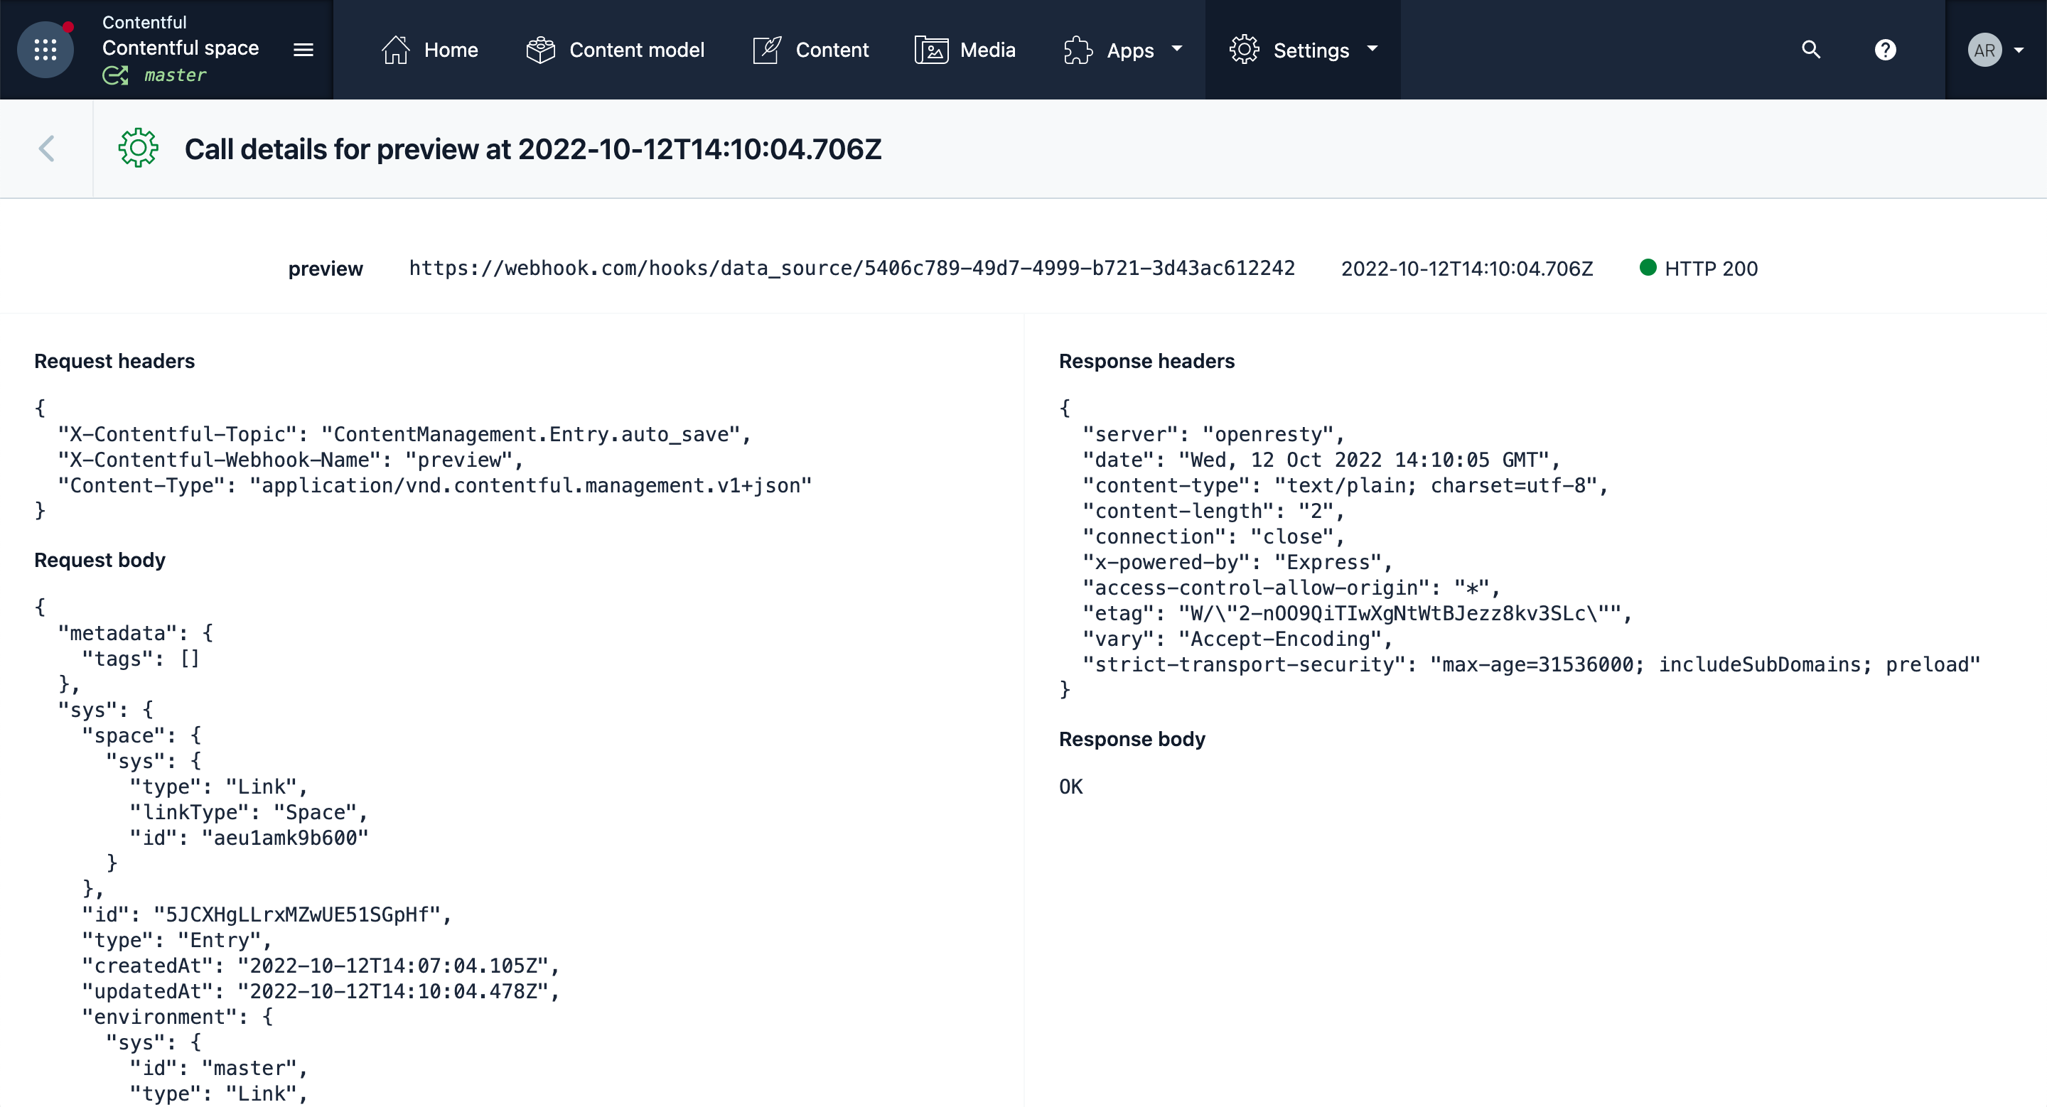Screen dimensions: 2047x1107
Task: Click the Home house icon
Action: [x=395, y=49]
